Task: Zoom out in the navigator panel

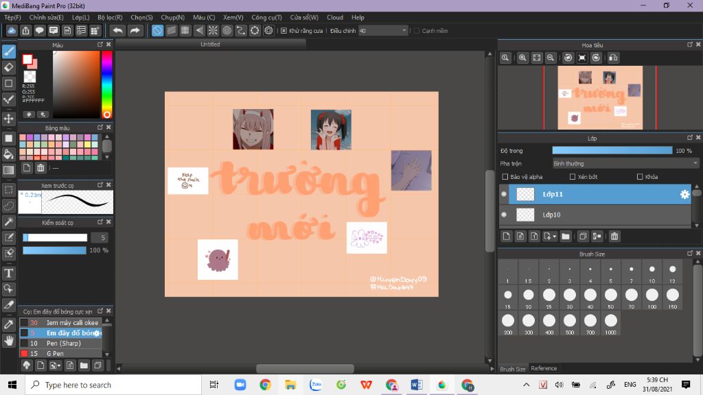Action: (x=550, y=58)
